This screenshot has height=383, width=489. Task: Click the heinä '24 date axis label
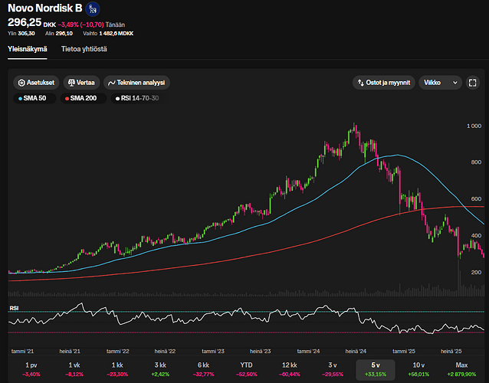(x=356, y=352)
